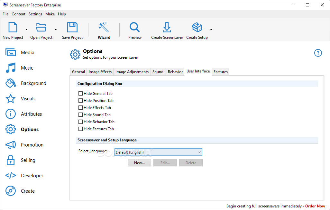This screenshot has height=210, width=330.
Task: Click the Open Project folder icon
Action: tap(41, 27)
